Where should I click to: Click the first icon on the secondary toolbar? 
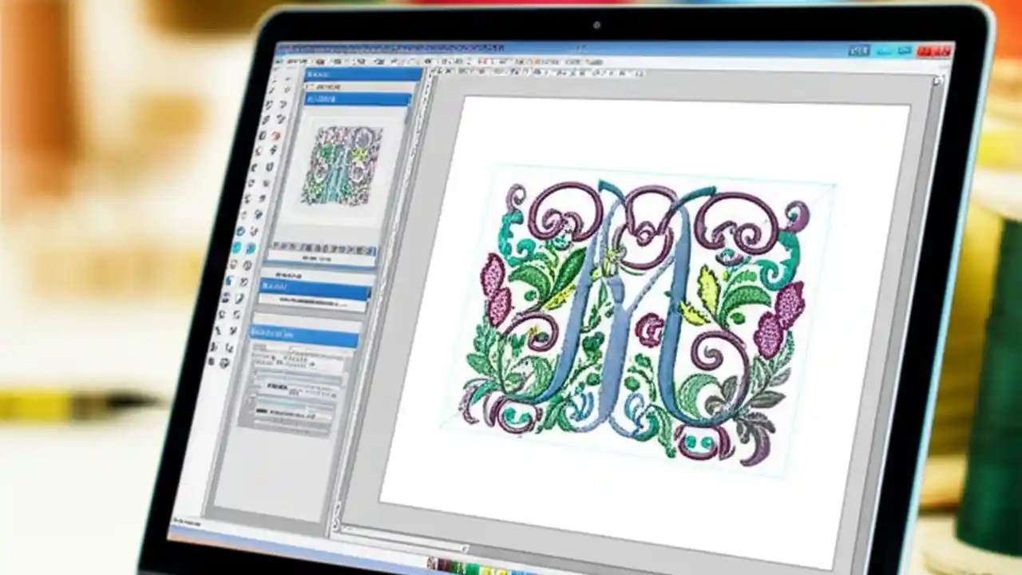point(435,72)
